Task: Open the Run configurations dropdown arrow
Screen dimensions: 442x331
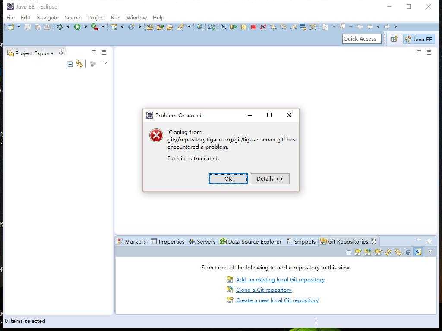Action: click(x=85, y=27)
